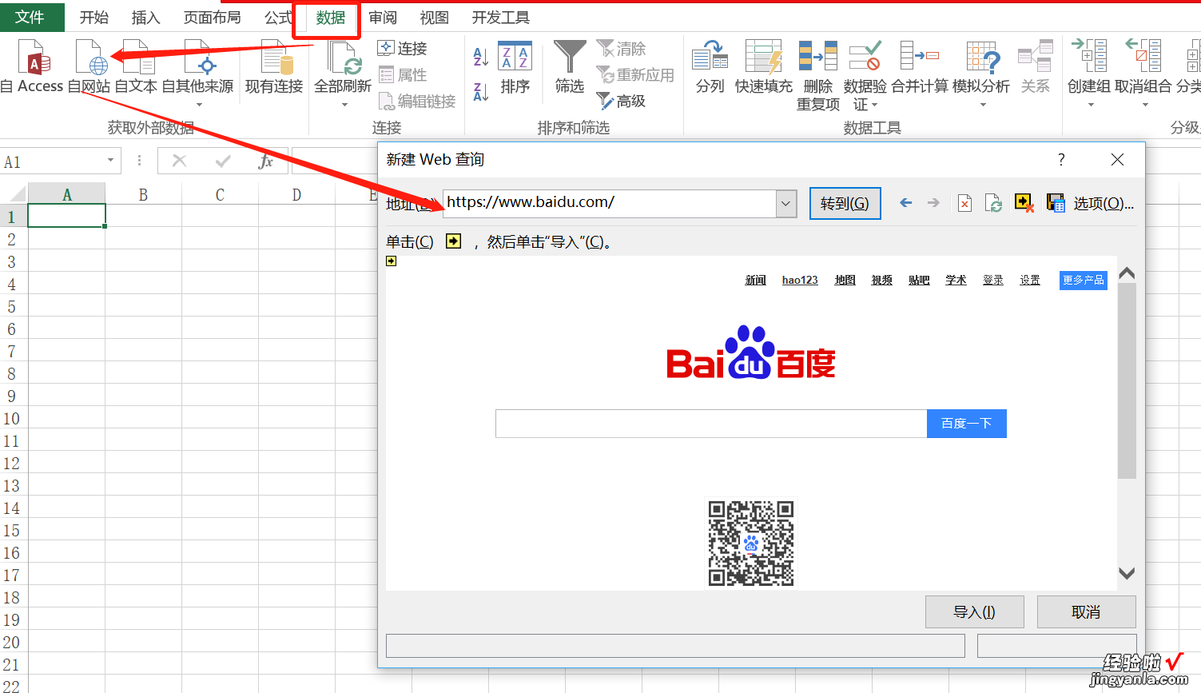Open the 视频 link on Baidu page
The width and height of the screenshot is (1201, 693).
point(881,281)
